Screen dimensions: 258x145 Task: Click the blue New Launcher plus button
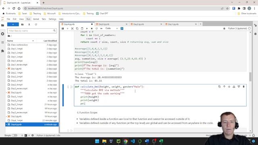tap(13, 25)
